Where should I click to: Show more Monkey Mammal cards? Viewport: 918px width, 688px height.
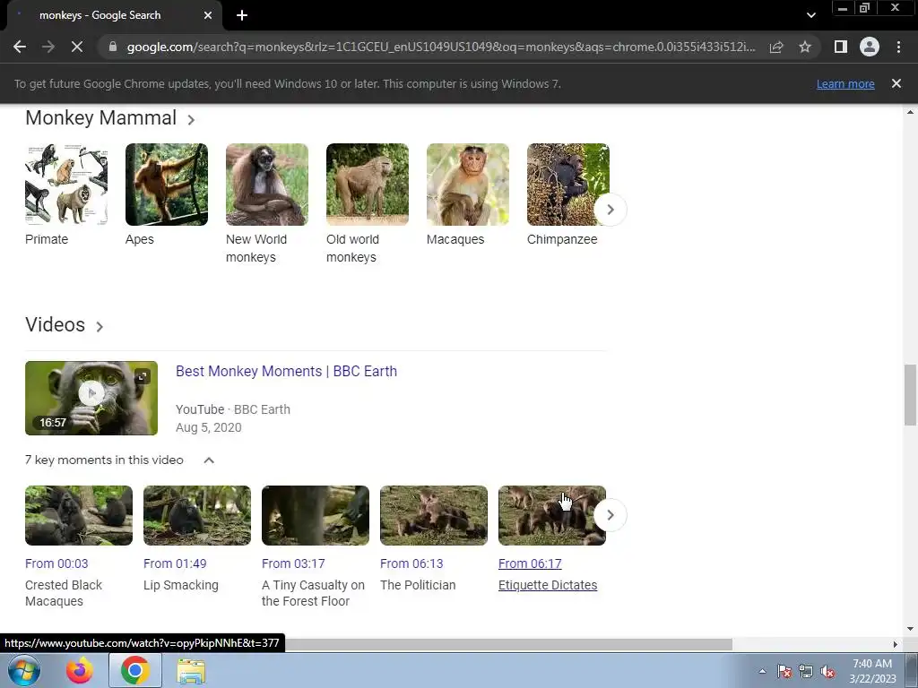(610, 210)
